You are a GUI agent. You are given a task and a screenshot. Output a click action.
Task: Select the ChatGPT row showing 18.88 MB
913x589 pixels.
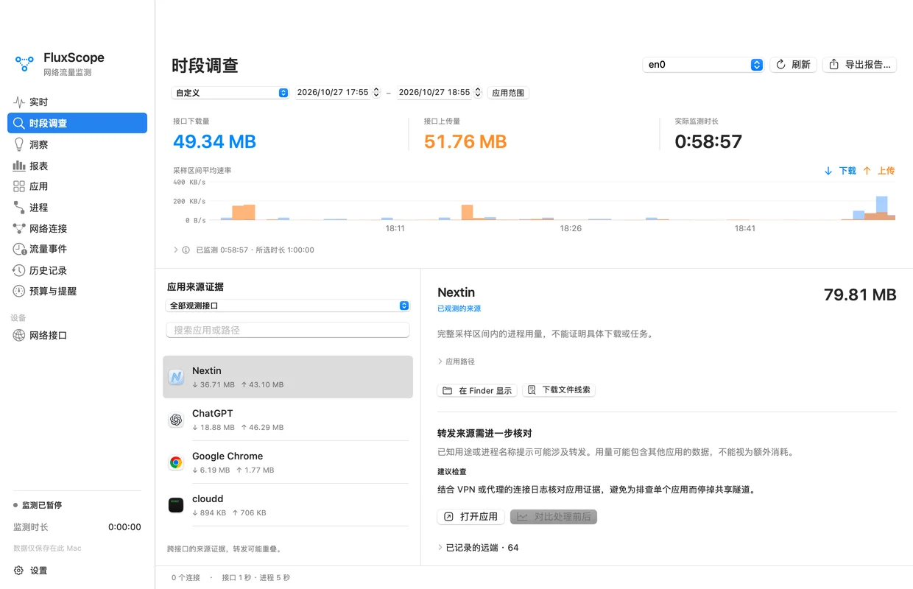click(288, 420)
